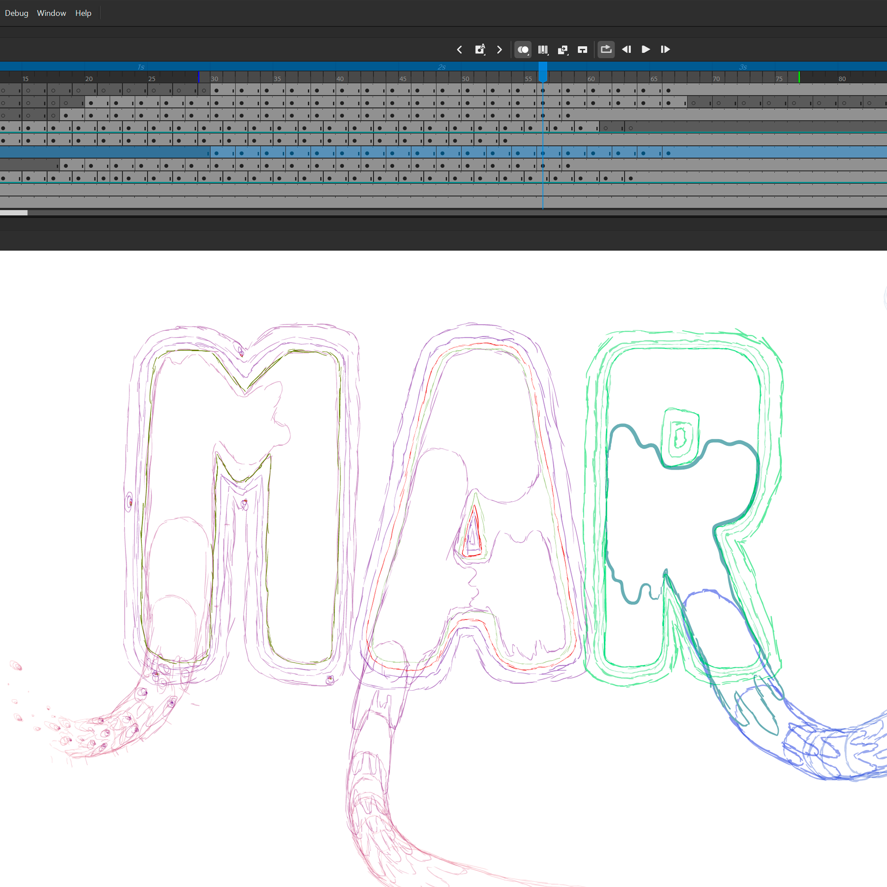
Task: Click the Center Frame button
Action: (x=582, y=50)
